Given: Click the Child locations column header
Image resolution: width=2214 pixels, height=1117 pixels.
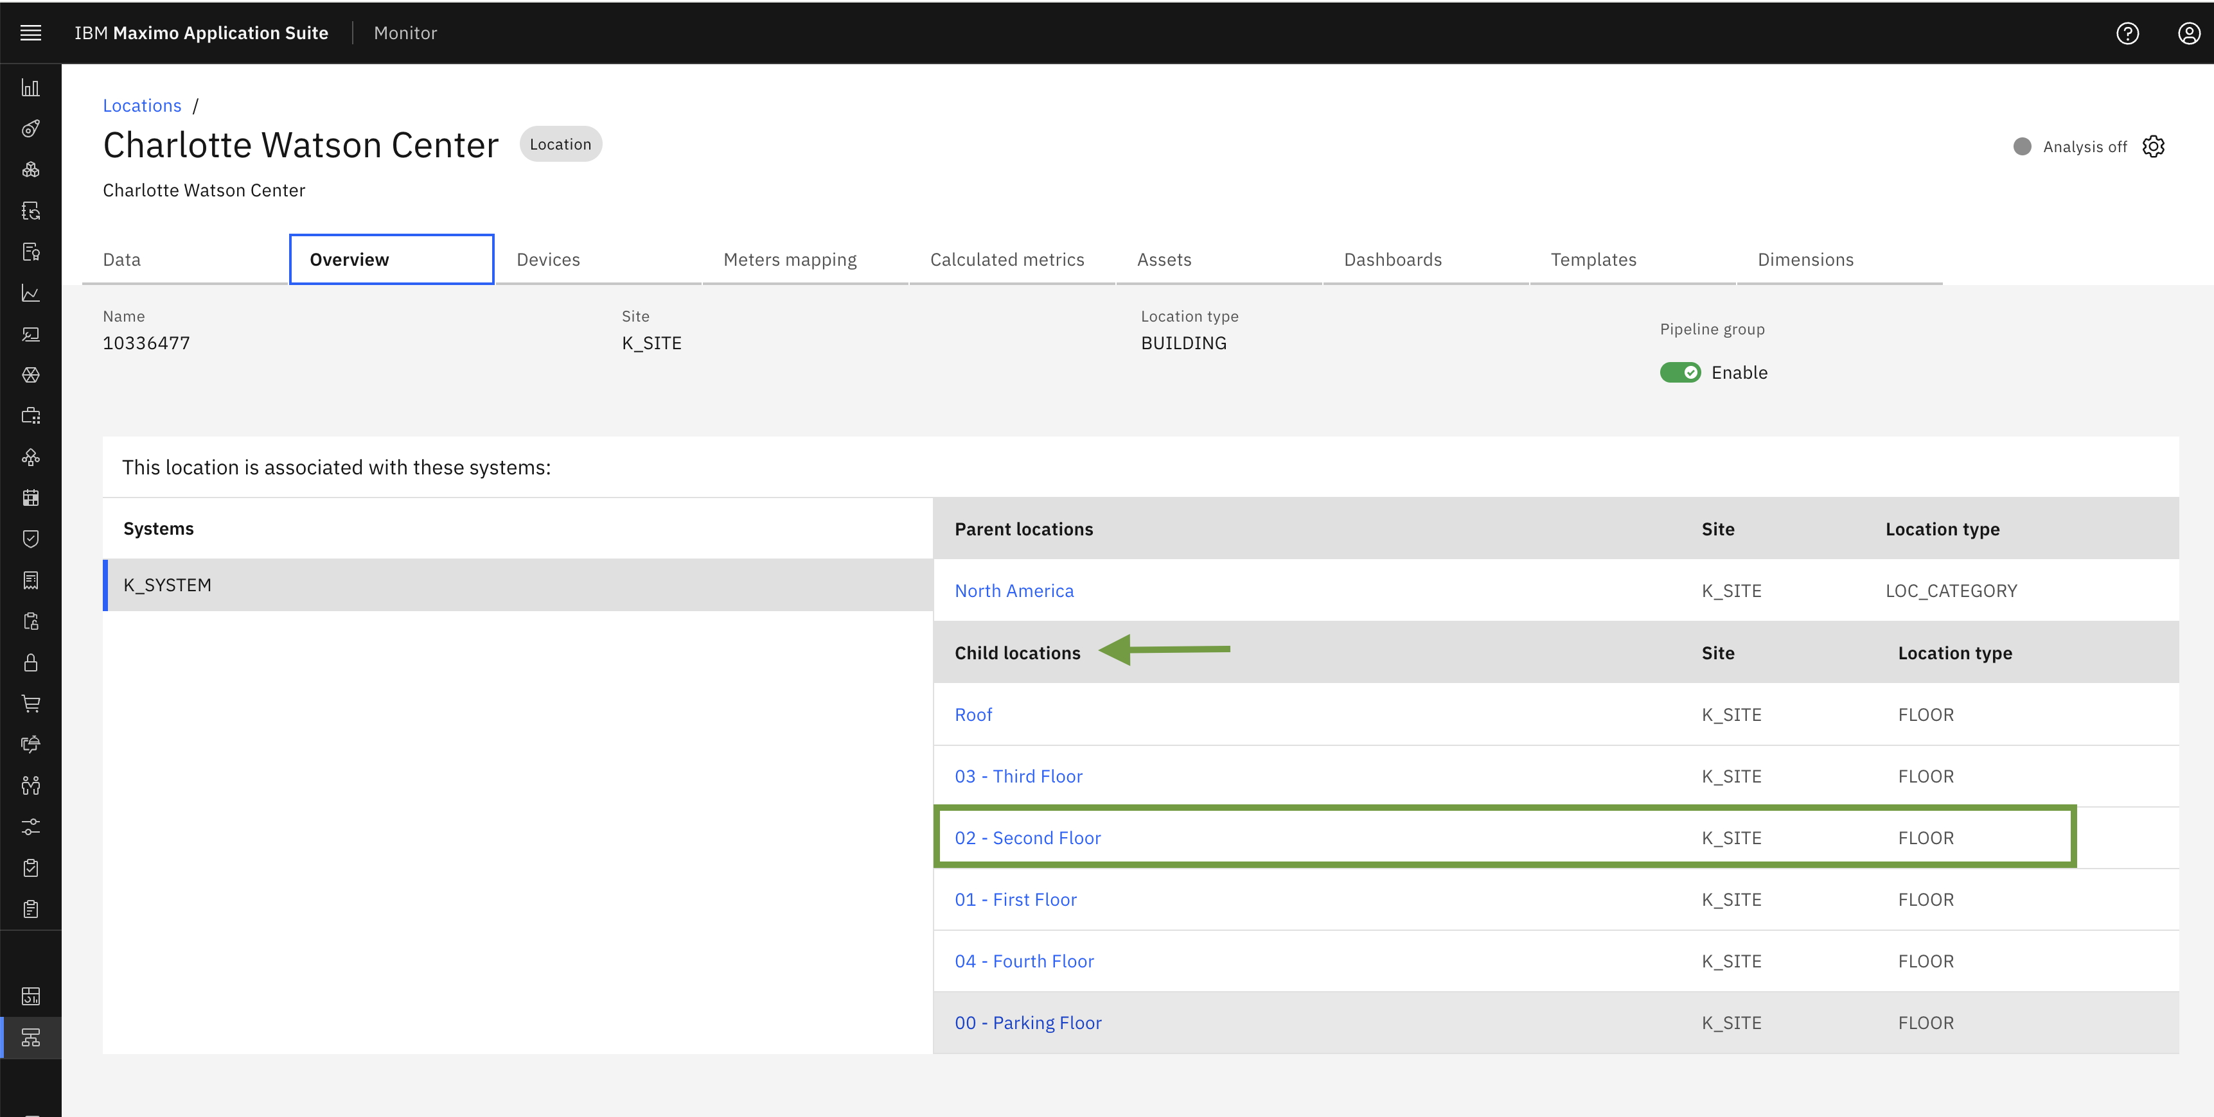Looking at the screenshot, I should (x=1018, y=652).
